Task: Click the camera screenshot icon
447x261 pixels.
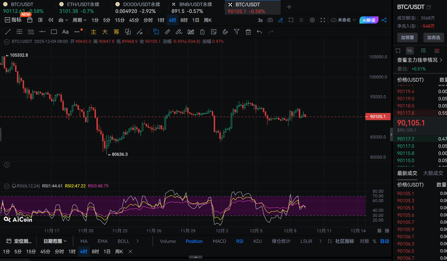Action: 270,20
